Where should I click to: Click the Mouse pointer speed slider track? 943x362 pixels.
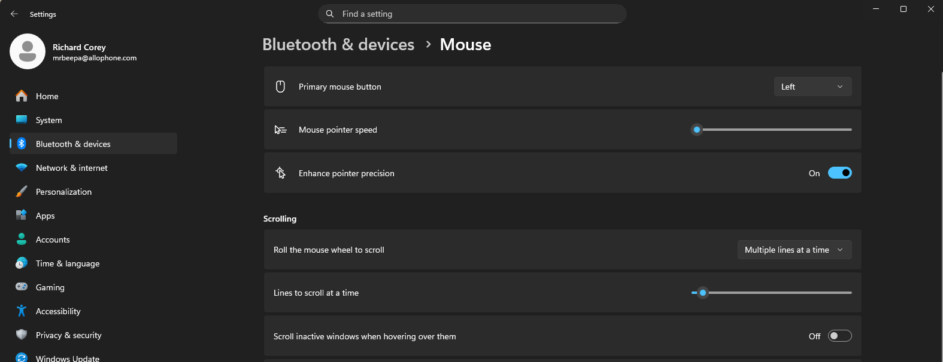point(772,130)
